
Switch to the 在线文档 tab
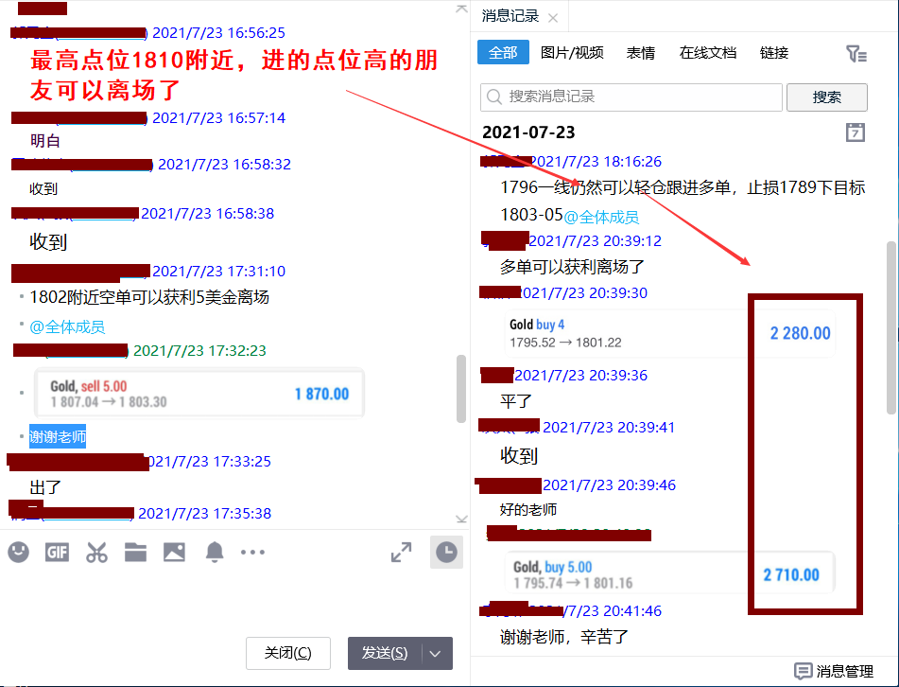click(x=707, y=53)
